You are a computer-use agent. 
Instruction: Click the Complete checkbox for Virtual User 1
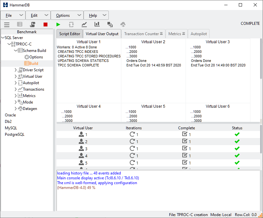[x=185, y=134]
